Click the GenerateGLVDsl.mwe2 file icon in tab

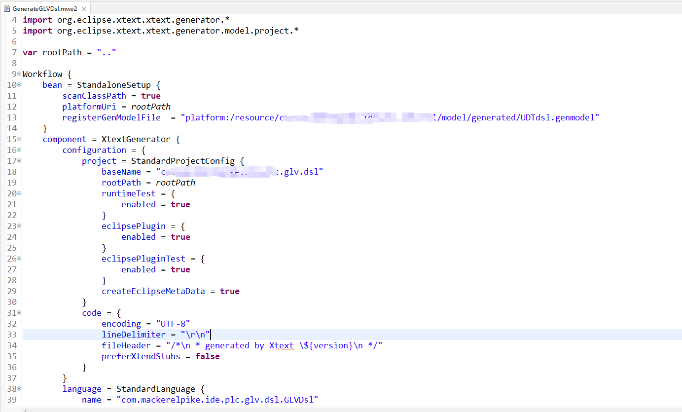(x=6, y=8)
